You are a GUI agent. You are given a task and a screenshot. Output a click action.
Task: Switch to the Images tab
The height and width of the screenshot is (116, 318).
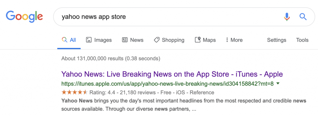(99, 40)
